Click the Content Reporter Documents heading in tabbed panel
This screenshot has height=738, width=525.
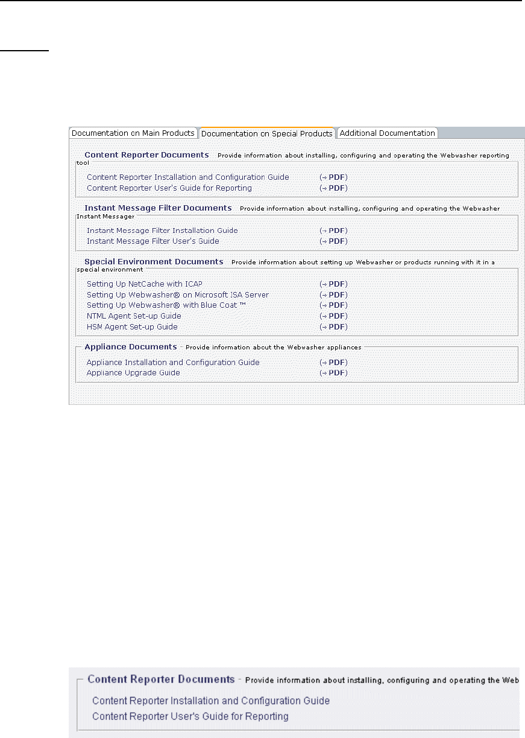(146, 155)
